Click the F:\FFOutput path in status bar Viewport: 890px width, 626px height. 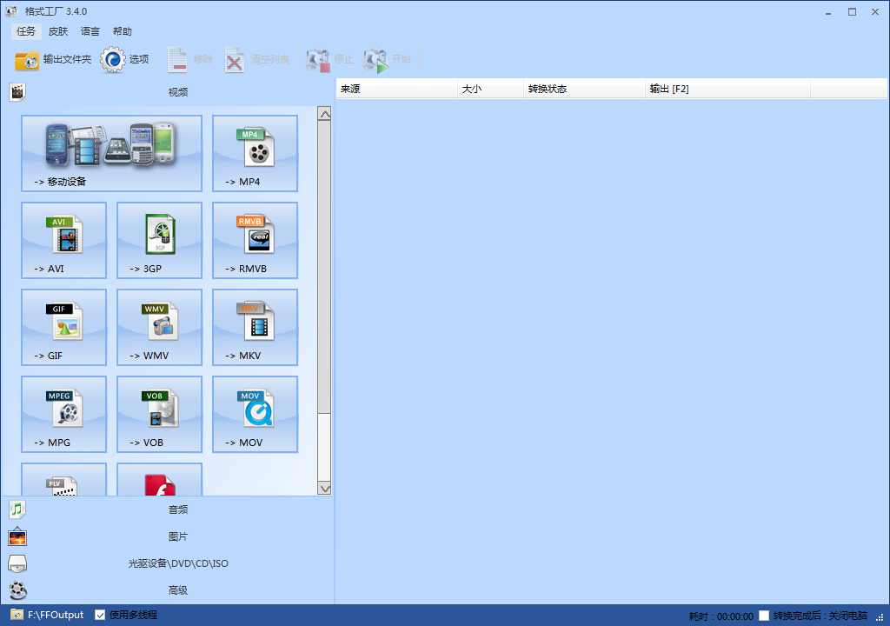coord(56,615)
